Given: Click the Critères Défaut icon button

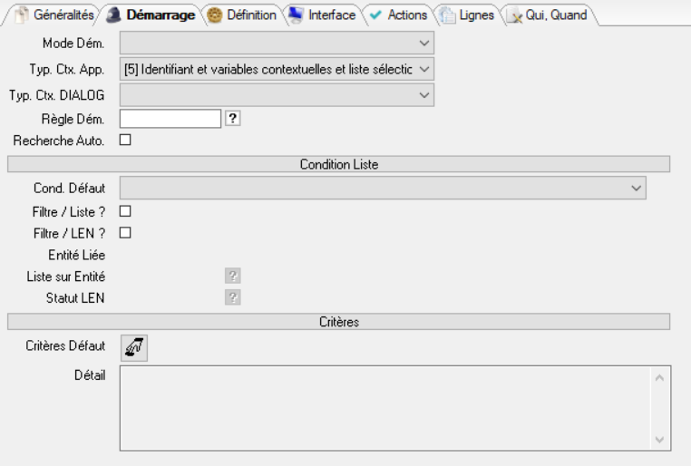Looking at the screenshot, I should pos(133,346).
